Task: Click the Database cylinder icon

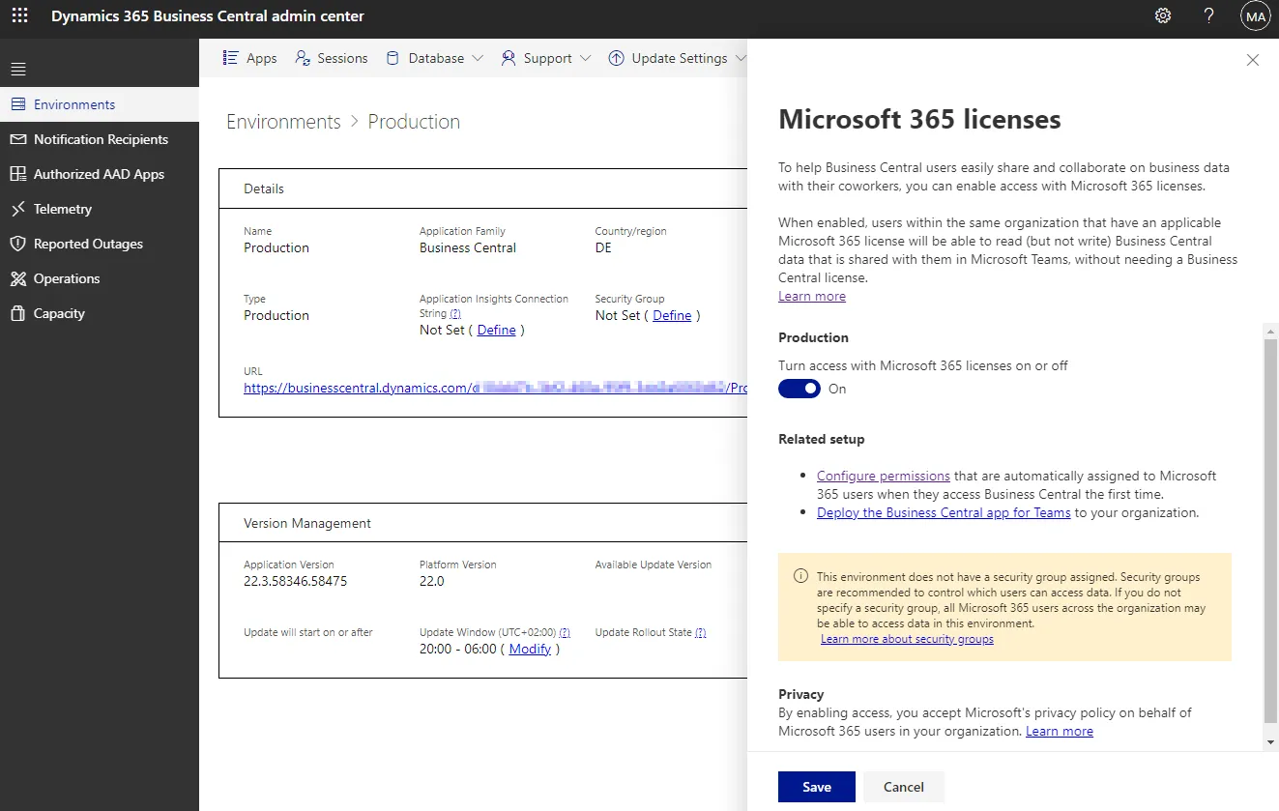Action: (x=392, y=58)
